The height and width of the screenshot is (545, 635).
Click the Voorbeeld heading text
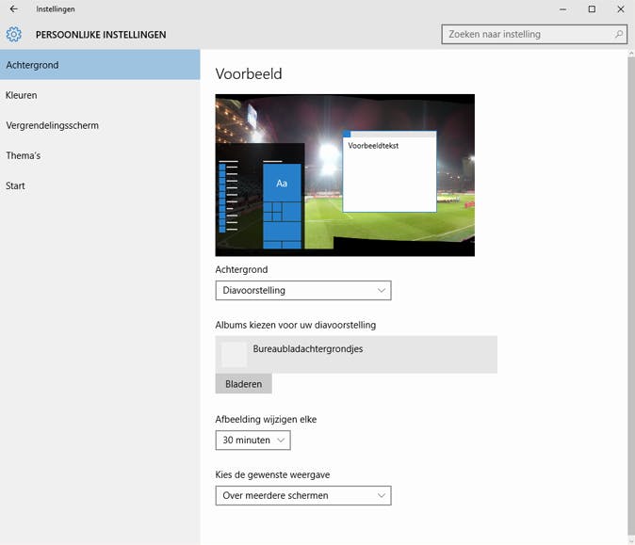[249, 74]
